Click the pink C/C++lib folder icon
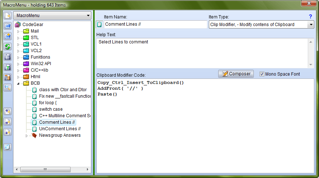Viewport: 319px width, 178px height. [x=26, y=70]
